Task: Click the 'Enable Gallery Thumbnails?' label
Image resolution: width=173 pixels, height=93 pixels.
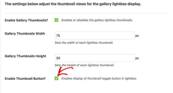Action: coord(26,20)
